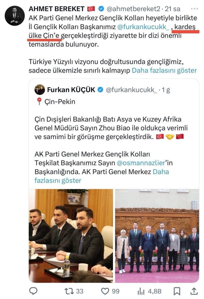Viewport: 204px width, 299px height.
Task: Open the @ahmetbereket2 handle
Action: (x=133, y=9)
